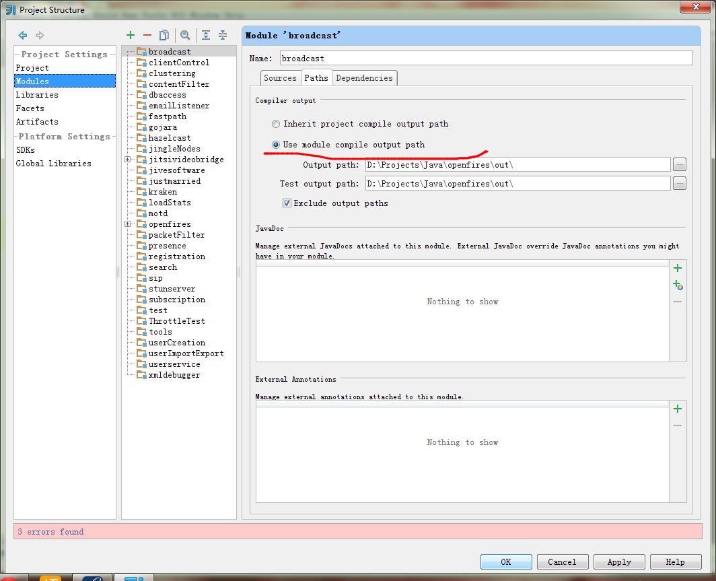Open the Output path browse dialog
Viewport: 716px width, 581px height.
(680, 164)
